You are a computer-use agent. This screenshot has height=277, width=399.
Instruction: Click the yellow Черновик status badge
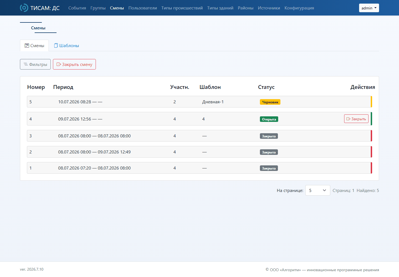click(x=270, y=102)
